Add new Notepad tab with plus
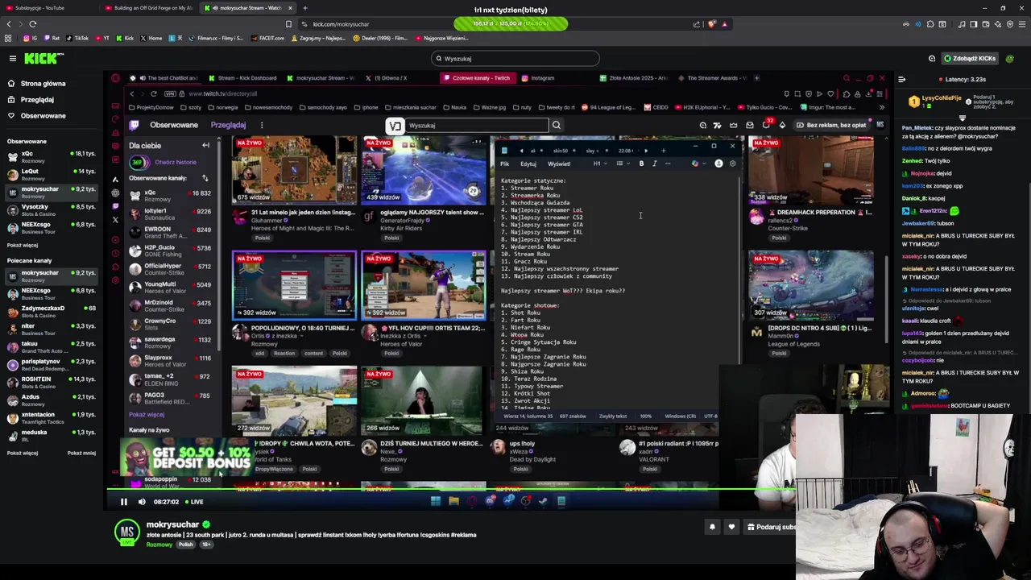The height and width of the screenshot is (580, 1031). [x=663, y=150]
